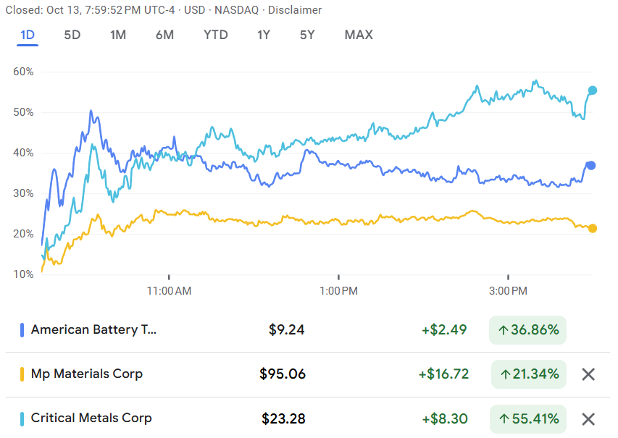Open the Critical Metals Corp stock
Screen dimensions: 618x438
pyautogui.click(x=91, y=418)
